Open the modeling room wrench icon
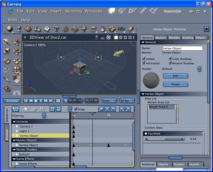Screen dimensions: 213x172 coord(122,10)
